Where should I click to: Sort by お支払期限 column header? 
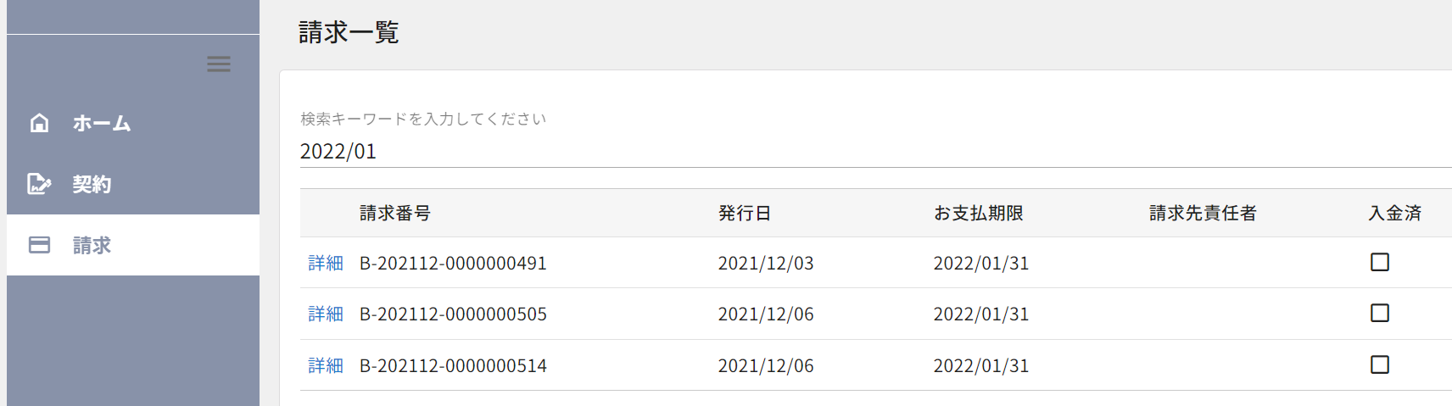click(x=978, y=214)
